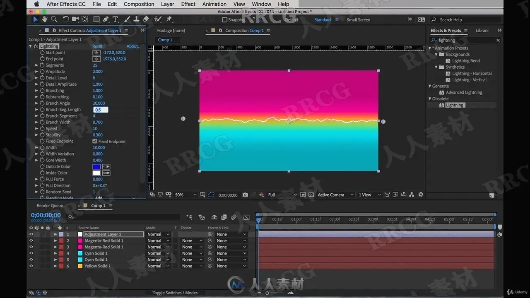Select the Hand tool

(44, 19)
